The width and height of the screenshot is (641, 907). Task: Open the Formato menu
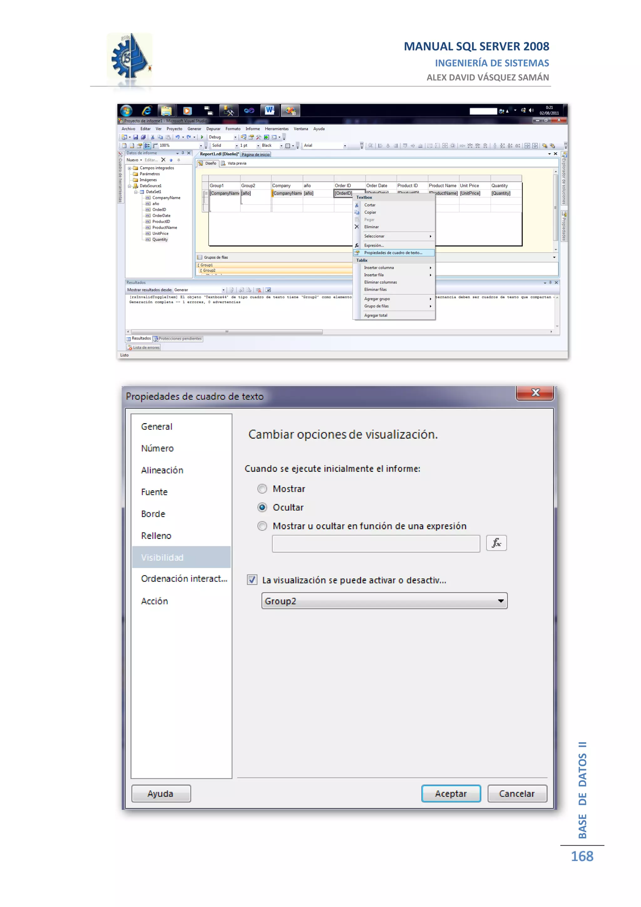pyautogui.click(x=233, y=129)
